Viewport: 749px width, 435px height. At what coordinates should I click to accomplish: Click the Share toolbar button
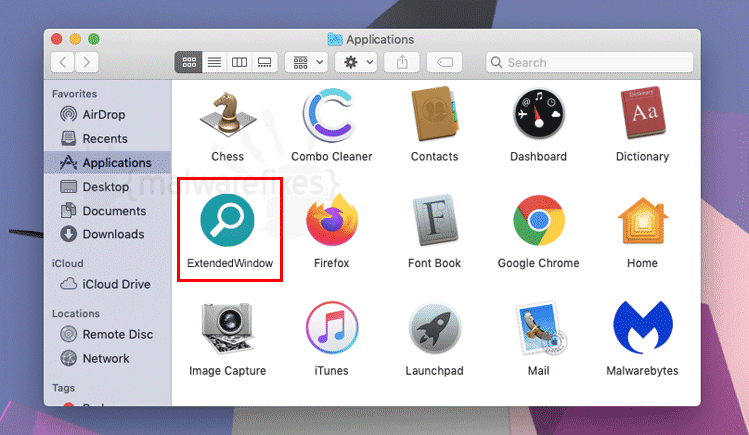pyautogui.click(x=402, y=62)
